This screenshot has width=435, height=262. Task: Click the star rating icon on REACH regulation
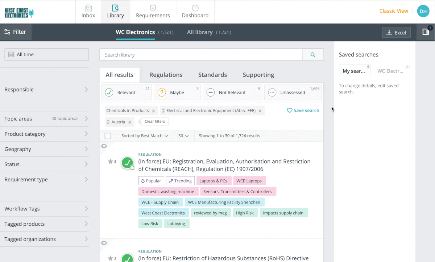110,161
